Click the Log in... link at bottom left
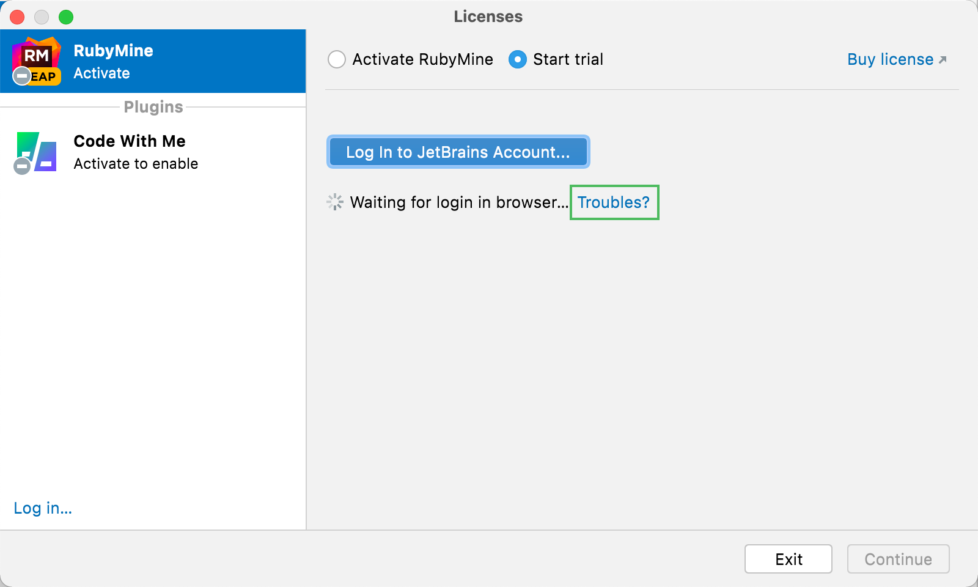 pyautogui.click(x=42, y=508)
